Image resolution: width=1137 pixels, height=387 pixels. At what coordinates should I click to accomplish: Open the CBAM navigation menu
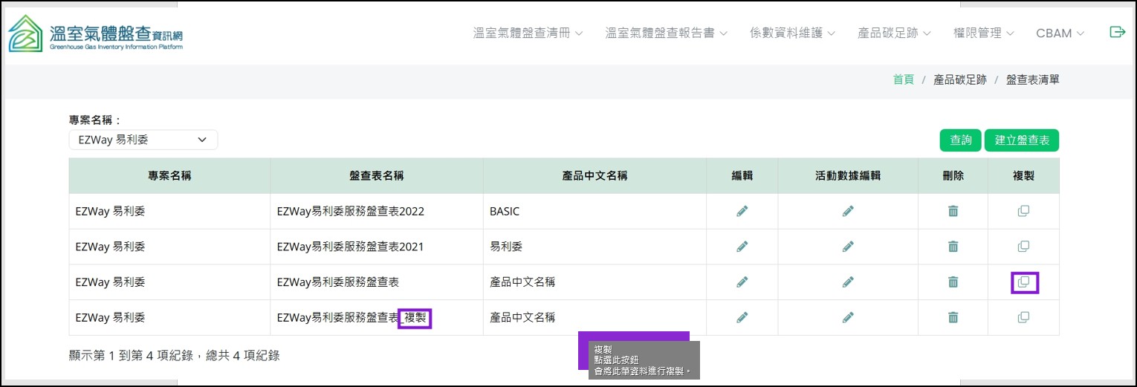(1060, 33)
